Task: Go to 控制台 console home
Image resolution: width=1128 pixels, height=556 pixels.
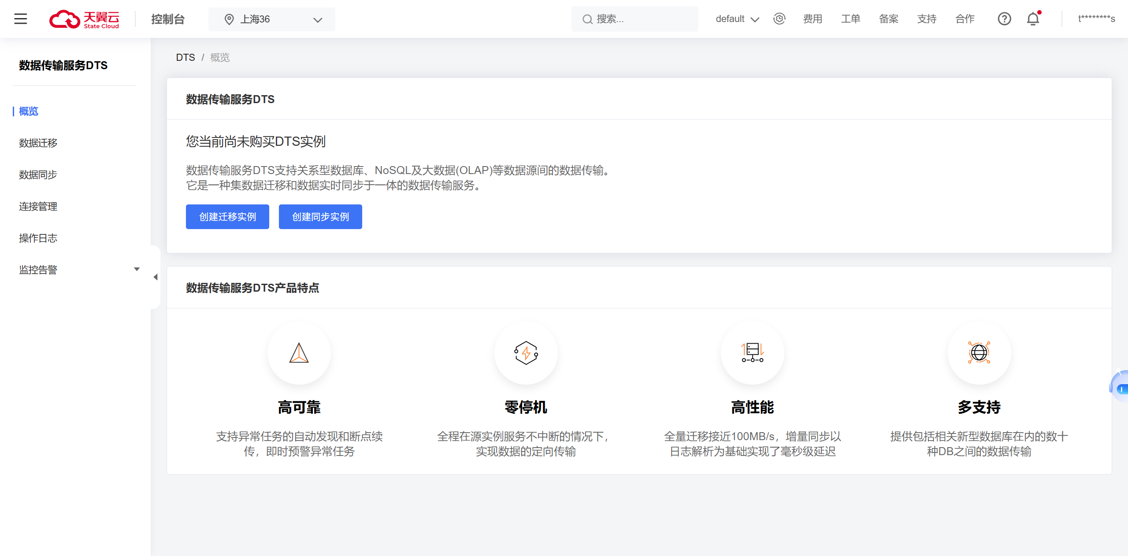Action: (168, 19)
